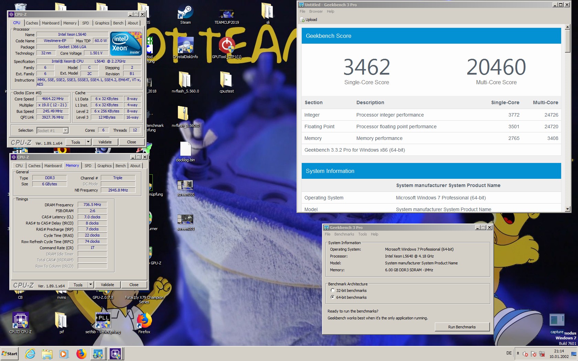Click Validate in lower CPU-Z window
Image resolution: width=578 pixels, height=361 pixels.
(x=107, y=285)
